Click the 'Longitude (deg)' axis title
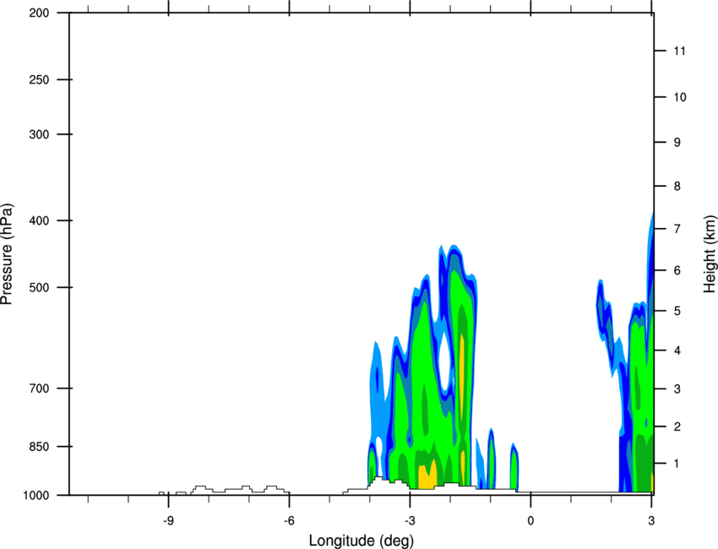The image size is (718, 549). (362, 541)
